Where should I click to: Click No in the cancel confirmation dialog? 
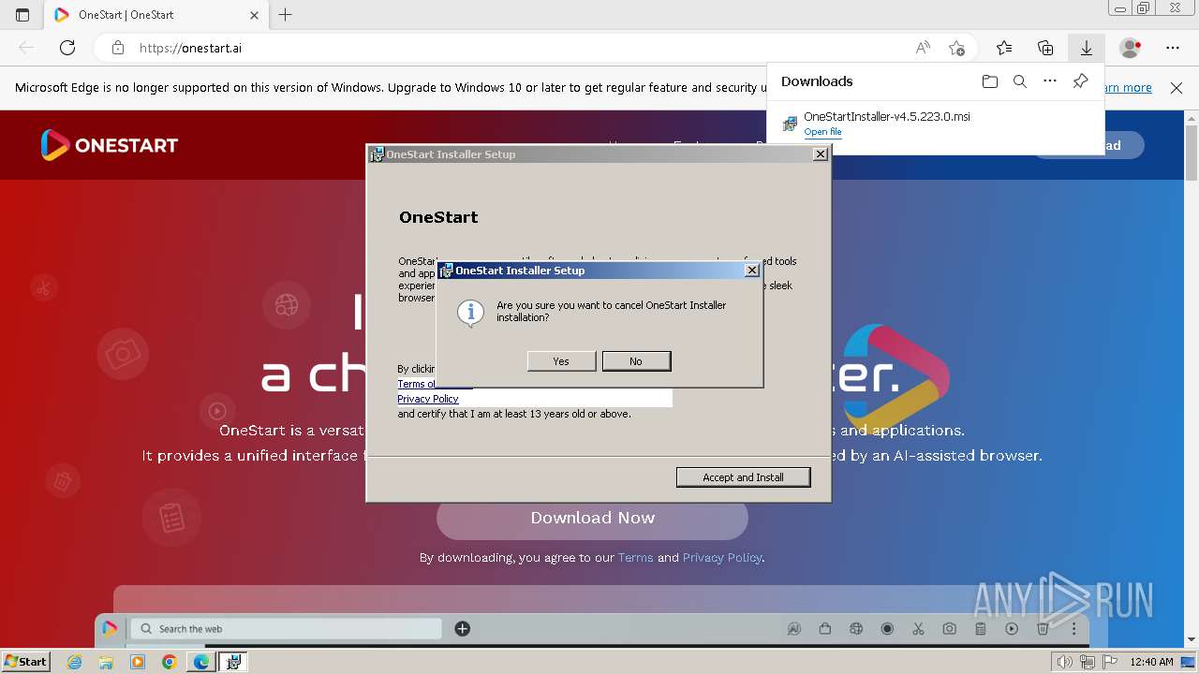[636, 361]
